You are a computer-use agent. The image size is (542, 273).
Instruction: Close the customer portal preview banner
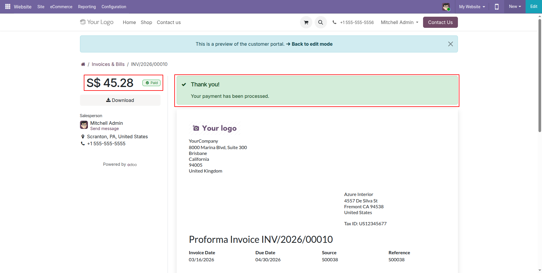[x=450, y=44]
